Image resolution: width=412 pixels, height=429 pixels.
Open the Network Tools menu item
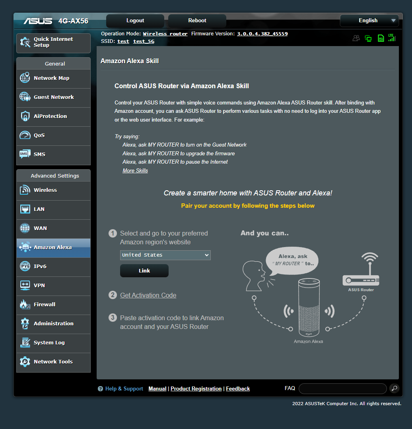coord(53,362)
